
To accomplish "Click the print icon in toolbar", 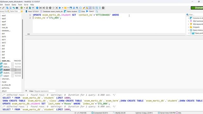I will coord(17,8).
